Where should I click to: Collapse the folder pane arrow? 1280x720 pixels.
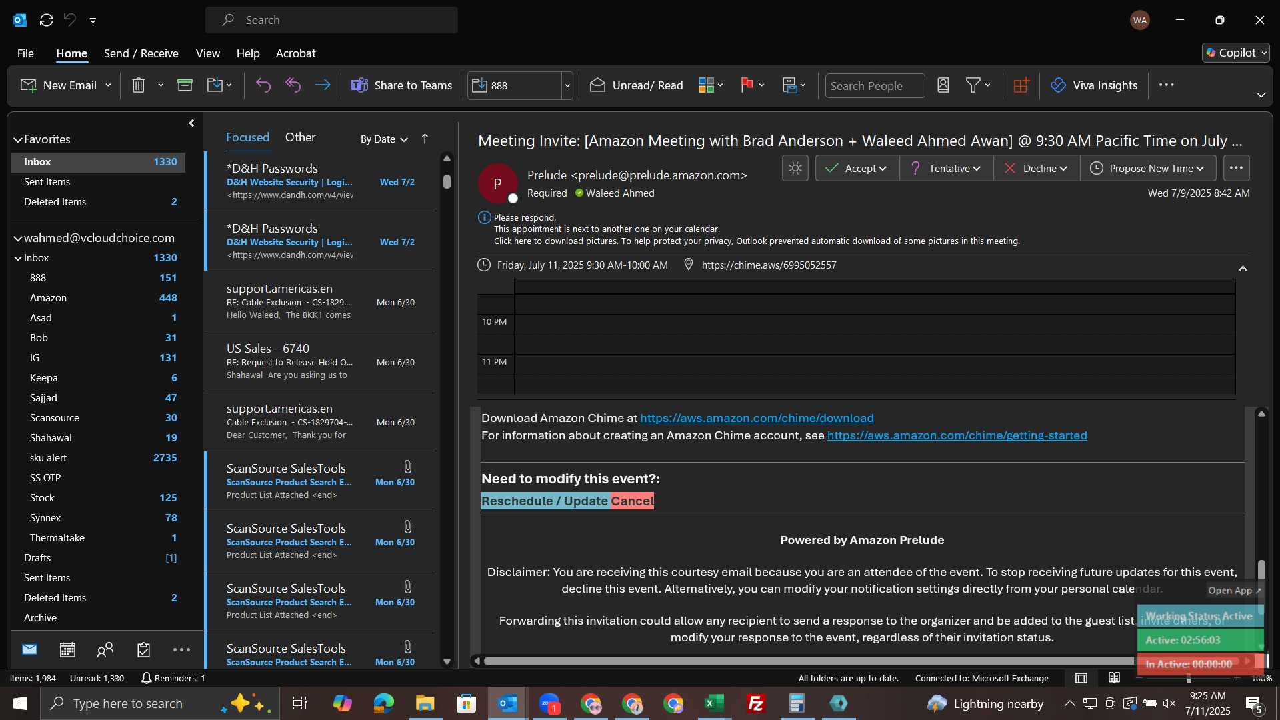[191, 123]
